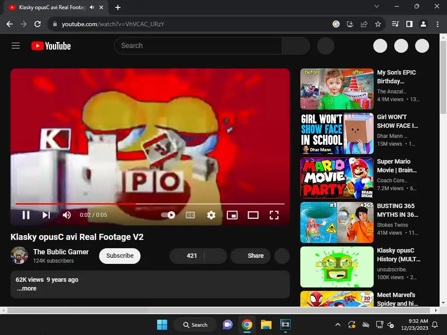
Task: Open the notifications bell
Action: [x=435, y=325]
